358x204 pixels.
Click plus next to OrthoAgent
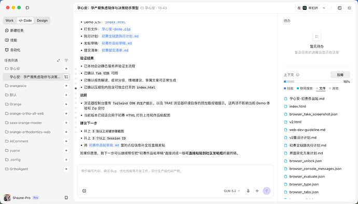point(66,169)
